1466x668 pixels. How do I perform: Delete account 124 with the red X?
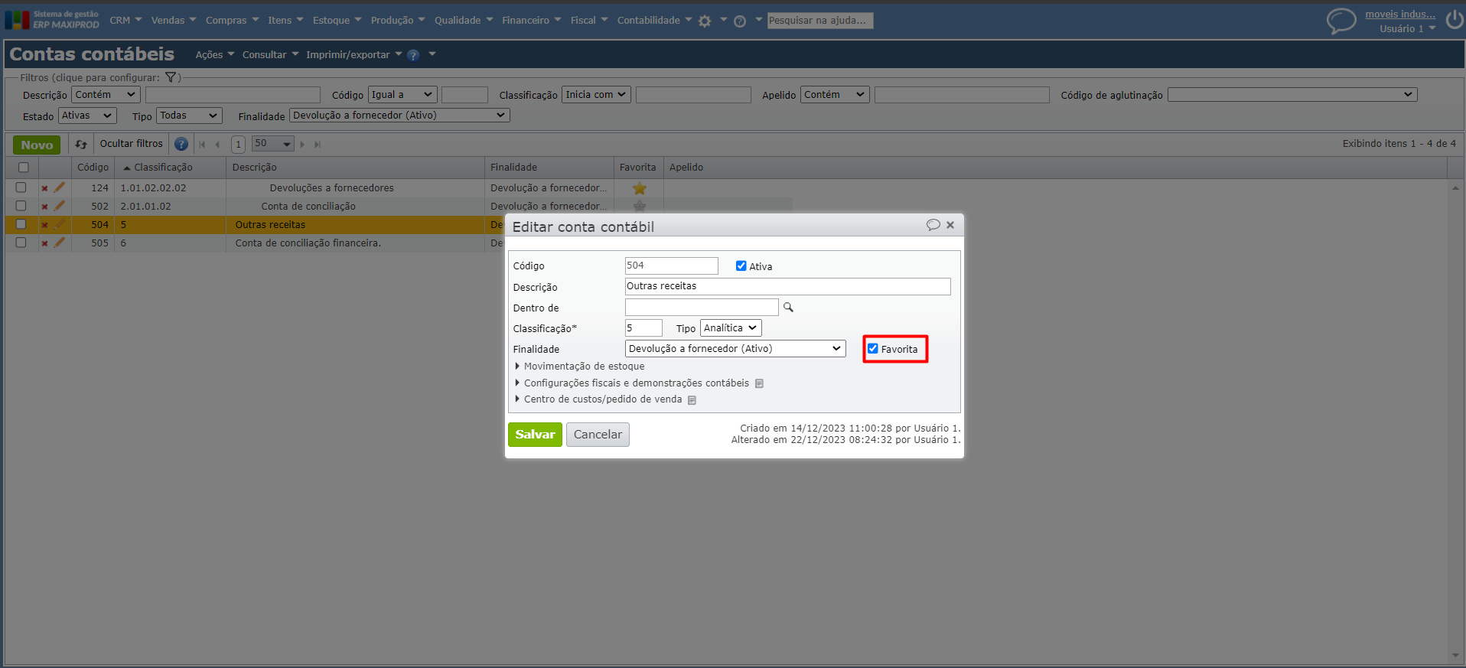coord(44,188)
